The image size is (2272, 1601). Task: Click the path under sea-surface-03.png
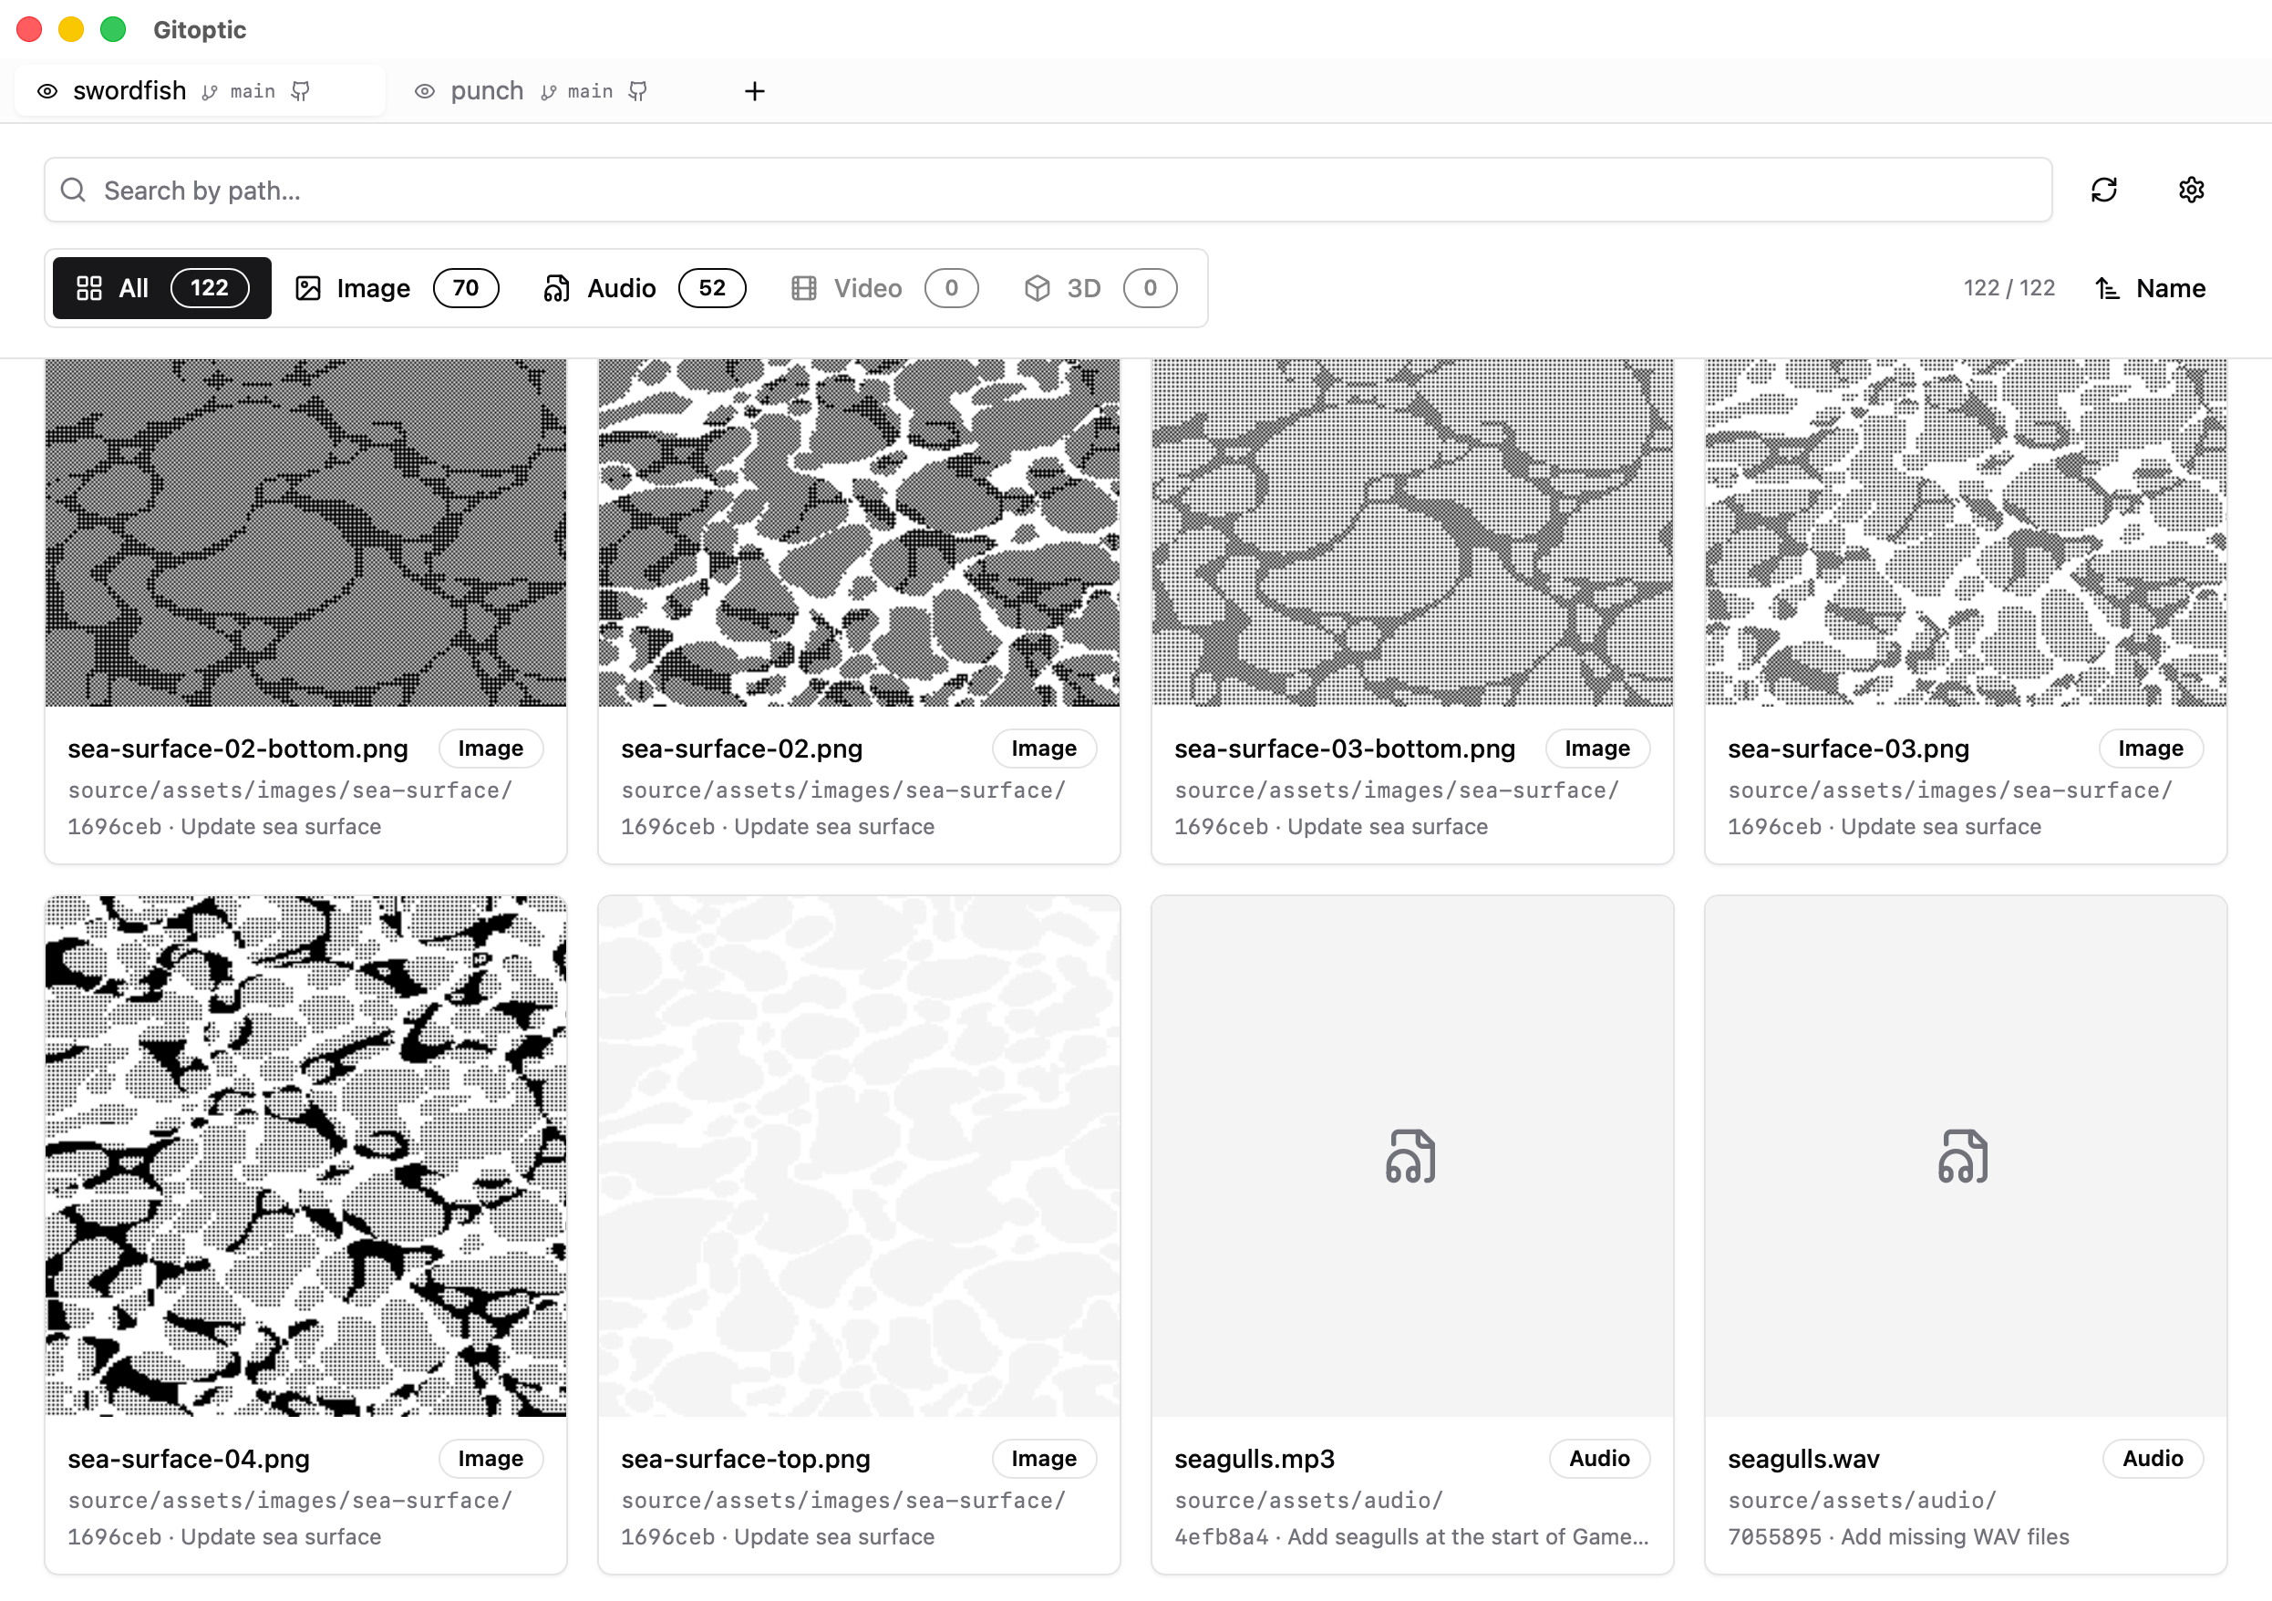coord(1950,790)
